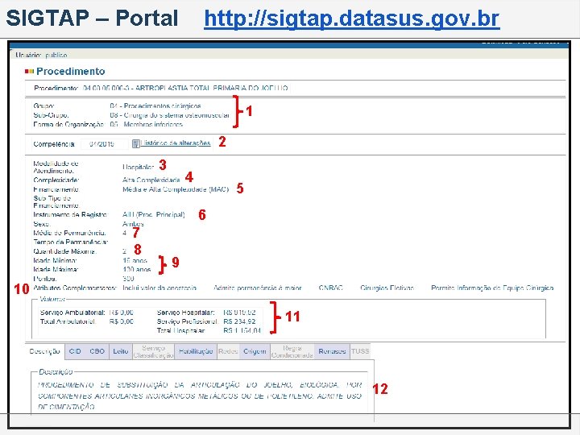The height and width of the screenshot is (435, 580).
Task: Switch to the Habilitação tab
Action: click(x=196, y=351)
